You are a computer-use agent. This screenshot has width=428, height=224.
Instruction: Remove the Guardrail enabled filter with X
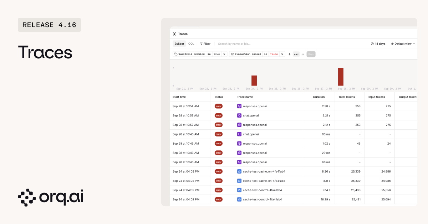(x=224, y=54)
